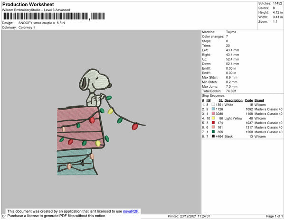The width and height of the screenshot is (285, 220).
Task: Click the Width value 3.41 in
Action: pyautogui.click(x=278, y=17)
